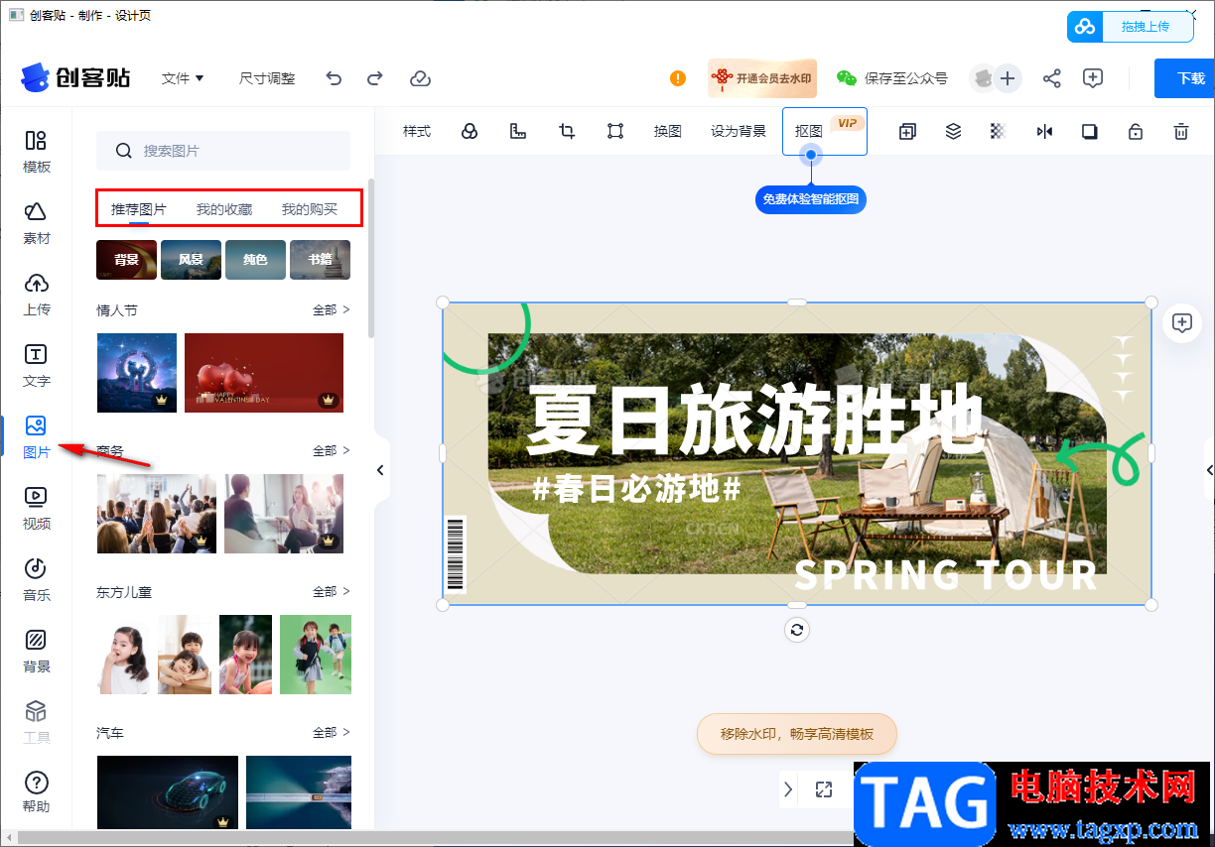Click the redo arrow icon
This screenshot has width=1215, height=847.
(375, 78)
